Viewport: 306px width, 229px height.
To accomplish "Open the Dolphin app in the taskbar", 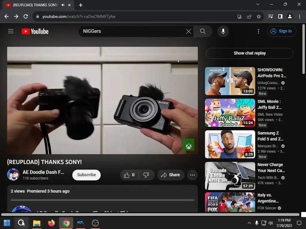I will [81, 223].
